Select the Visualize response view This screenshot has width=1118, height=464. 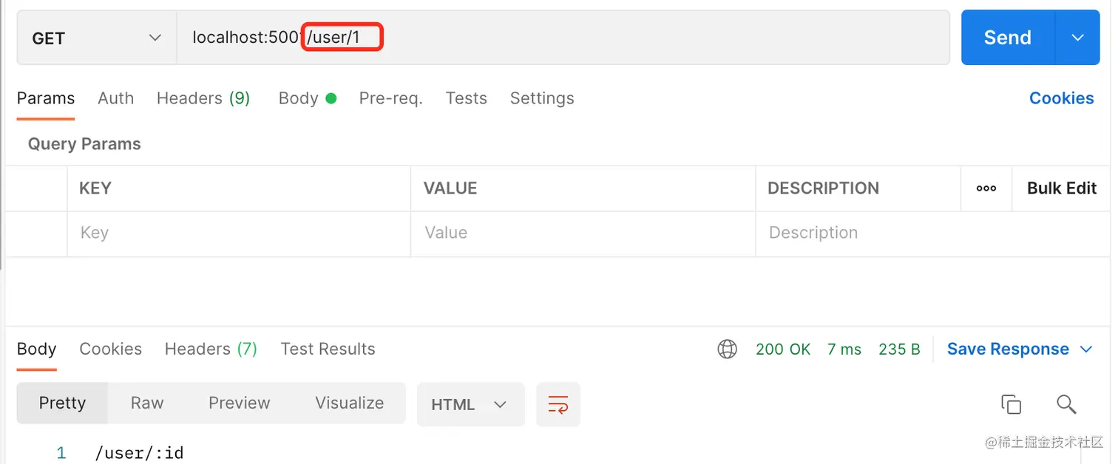[x=350, y=403]
